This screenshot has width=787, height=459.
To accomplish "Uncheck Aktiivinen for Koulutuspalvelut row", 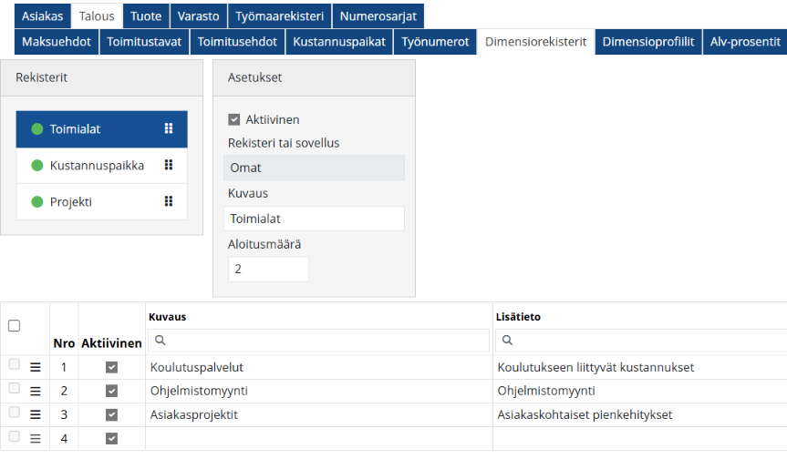I will point(111,367).
